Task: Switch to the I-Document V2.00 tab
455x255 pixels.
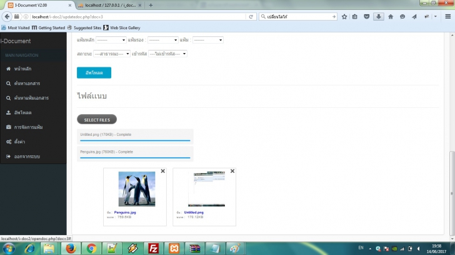Action: coord(40,5)
